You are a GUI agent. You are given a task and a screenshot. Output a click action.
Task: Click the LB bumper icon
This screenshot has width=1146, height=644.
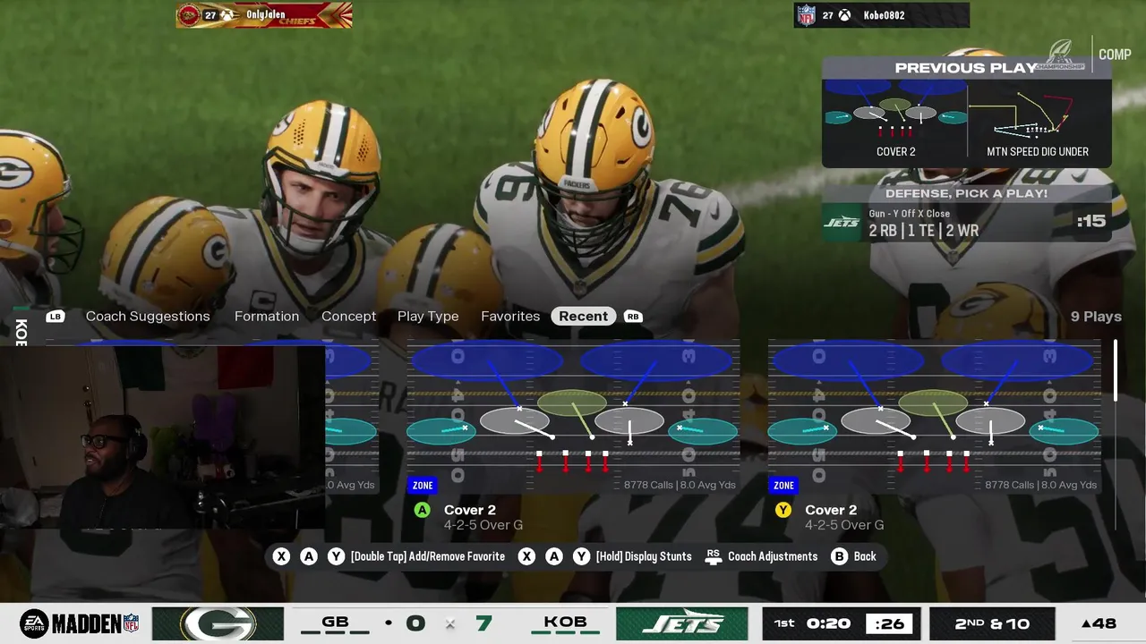[56, 316]
